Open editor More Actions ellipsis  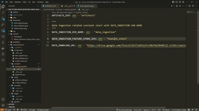click(x=196, y=6)
